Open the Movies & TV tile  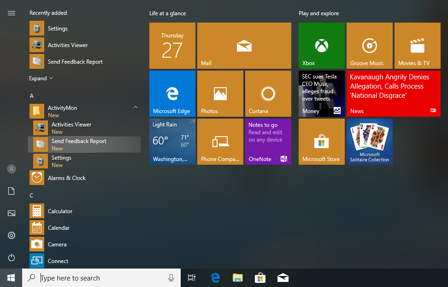(x=418, y=46)
